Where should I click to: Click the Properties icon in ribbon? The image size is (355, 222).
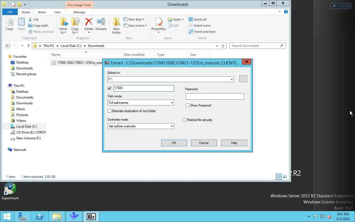(159, 22)
